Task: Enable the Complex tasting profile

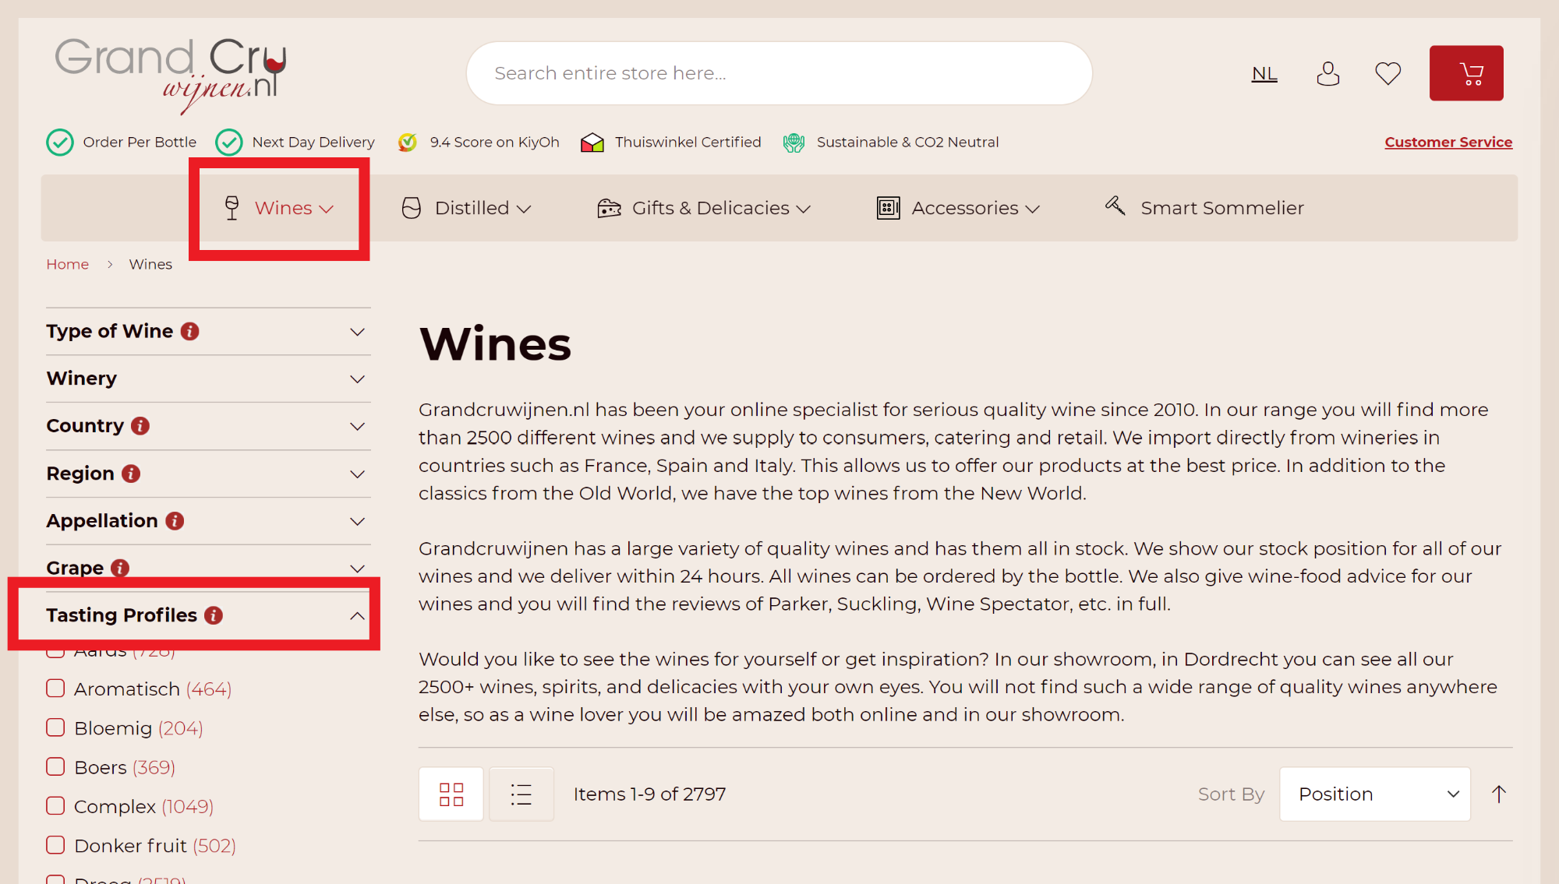Action: coord(55,805)
